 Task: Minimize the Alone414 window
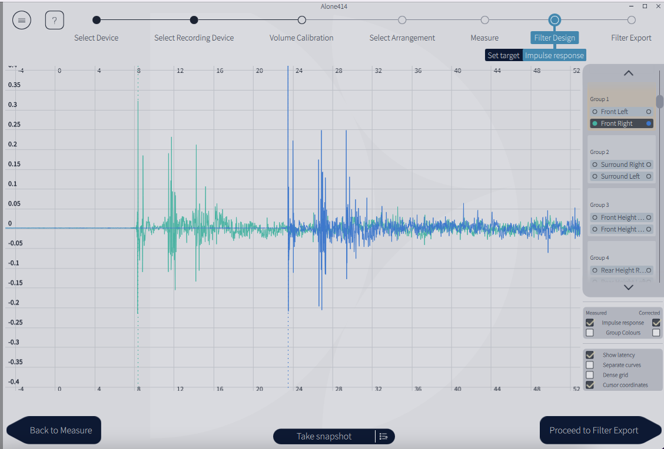pos(632,6)
